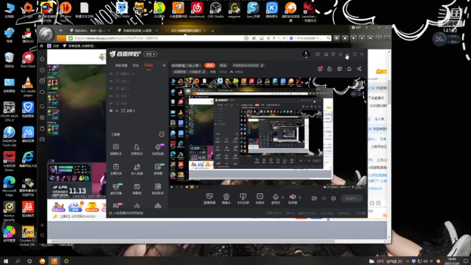Open the 房管助手 tool
471x265 pixels.
tap(137, 149)
